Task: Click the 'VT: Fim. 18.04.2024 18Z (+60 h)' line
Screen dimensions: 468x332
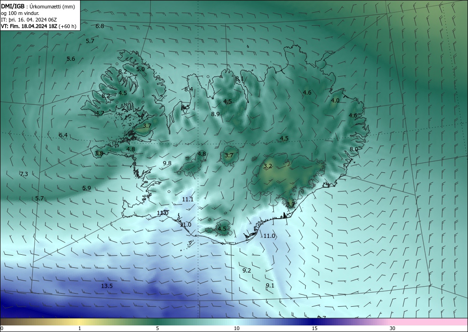Action: pos(38,26)
